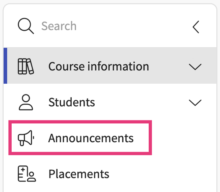Open the Course information menu item
The height and width of the screenshot is (192, 220).
click(98, 66)
